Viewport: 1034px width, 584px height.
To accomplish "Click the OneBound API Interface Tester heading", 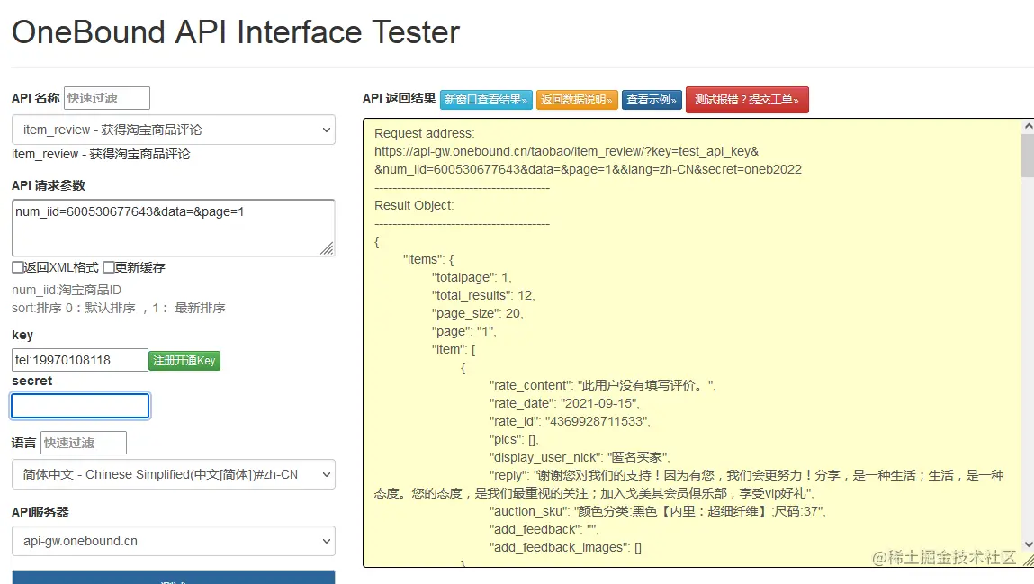I will click(236, 32).
